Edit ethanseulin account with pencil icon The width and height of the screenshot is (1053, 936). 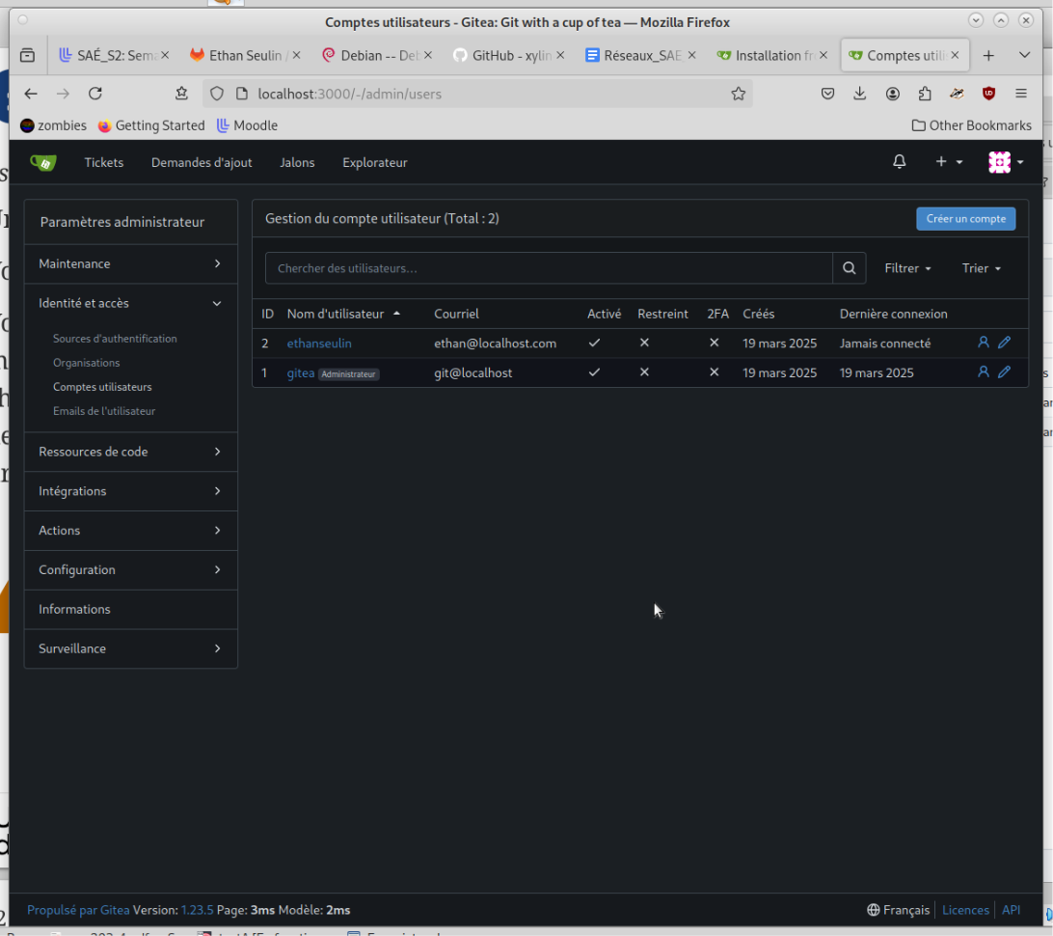[1004, 343]
